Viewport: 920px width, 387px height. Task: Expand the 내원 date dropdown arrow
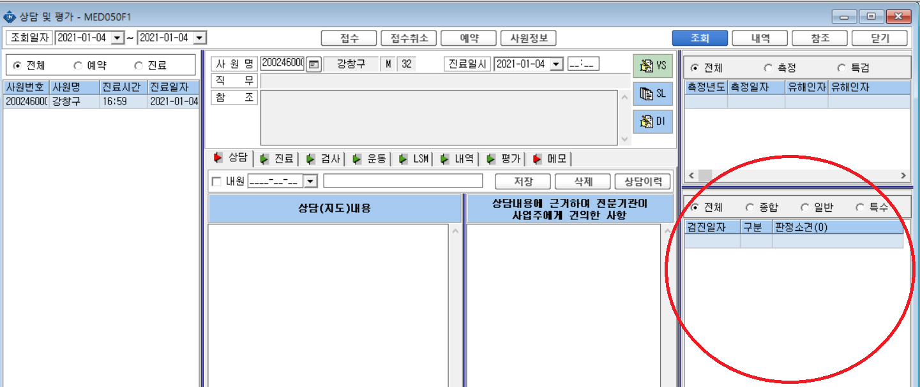click(x=310, y=182)
